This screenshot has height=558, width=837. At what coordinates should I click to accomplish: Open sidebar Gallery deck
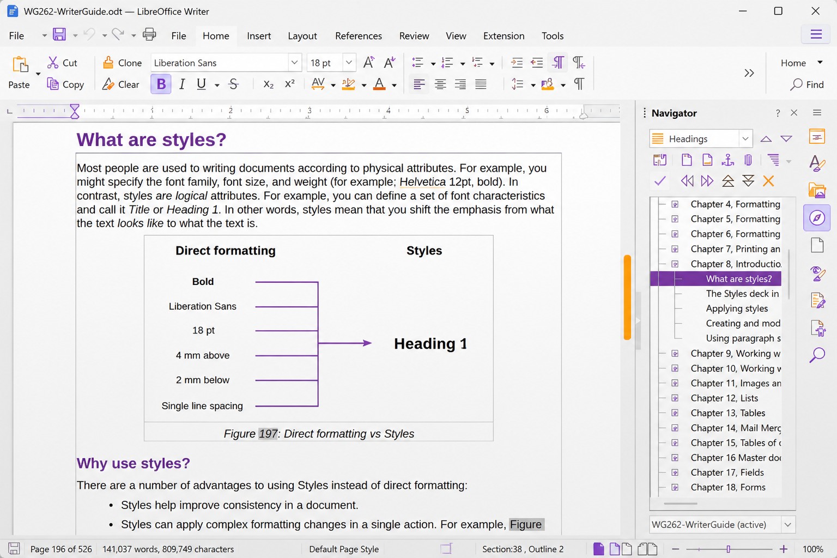coord(817,190)
